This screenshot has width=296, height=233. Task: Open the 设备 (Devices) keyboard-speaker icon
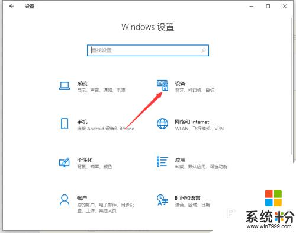tap(162, 85)
